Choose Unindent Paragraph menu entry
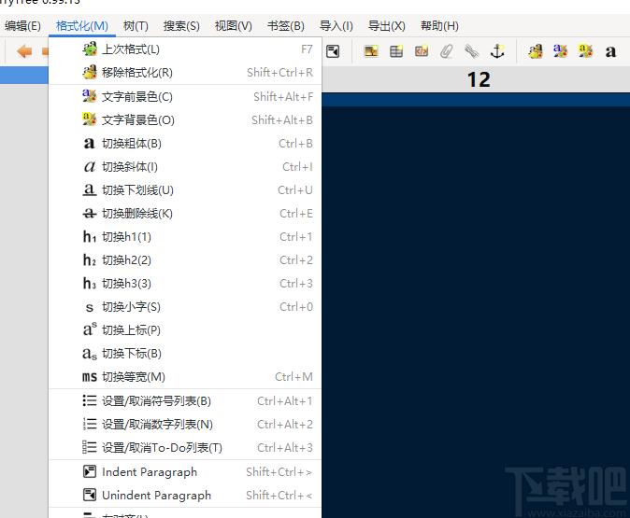 click(185, 495)
